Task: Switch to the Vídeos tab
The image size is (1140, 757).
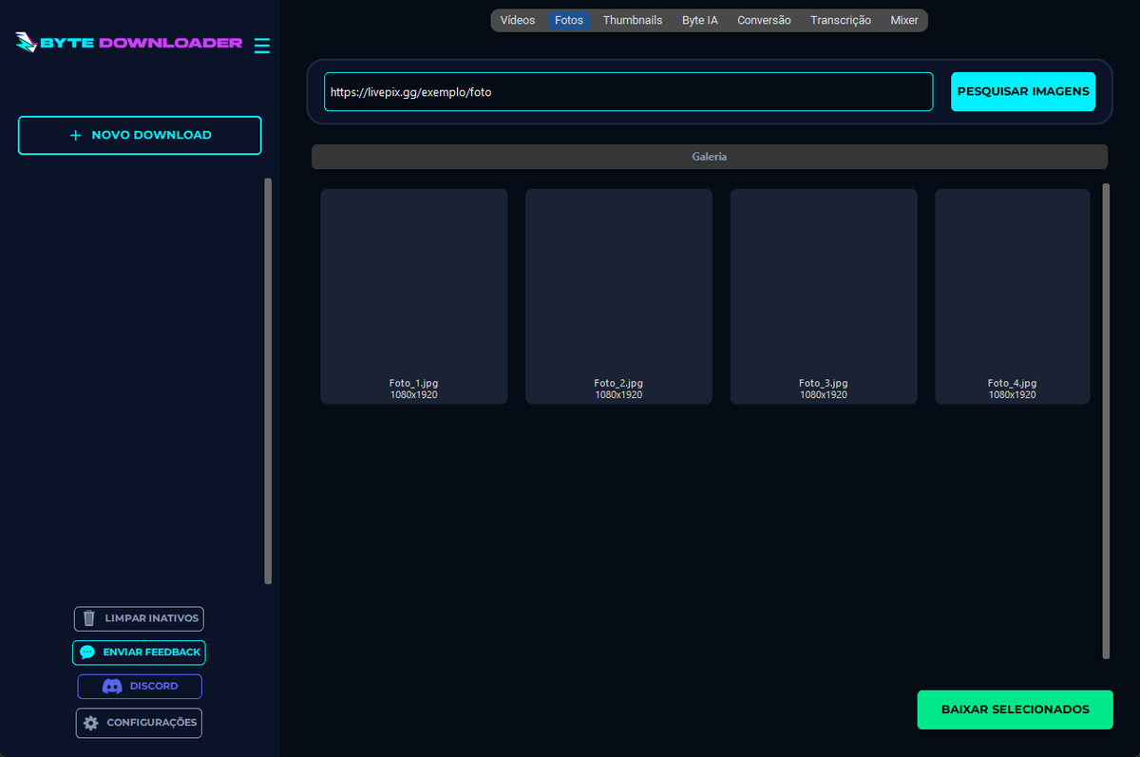Action: [518, 20]
